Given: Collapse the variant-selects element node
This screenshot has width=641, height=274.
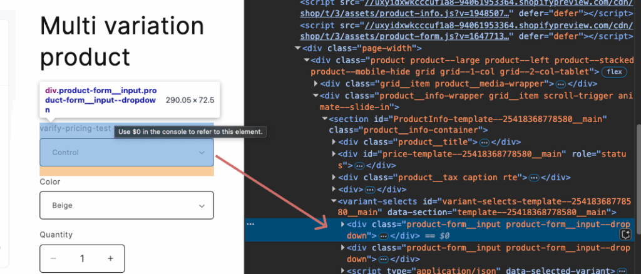Looking at the screenshot, I should pos(334,201).
